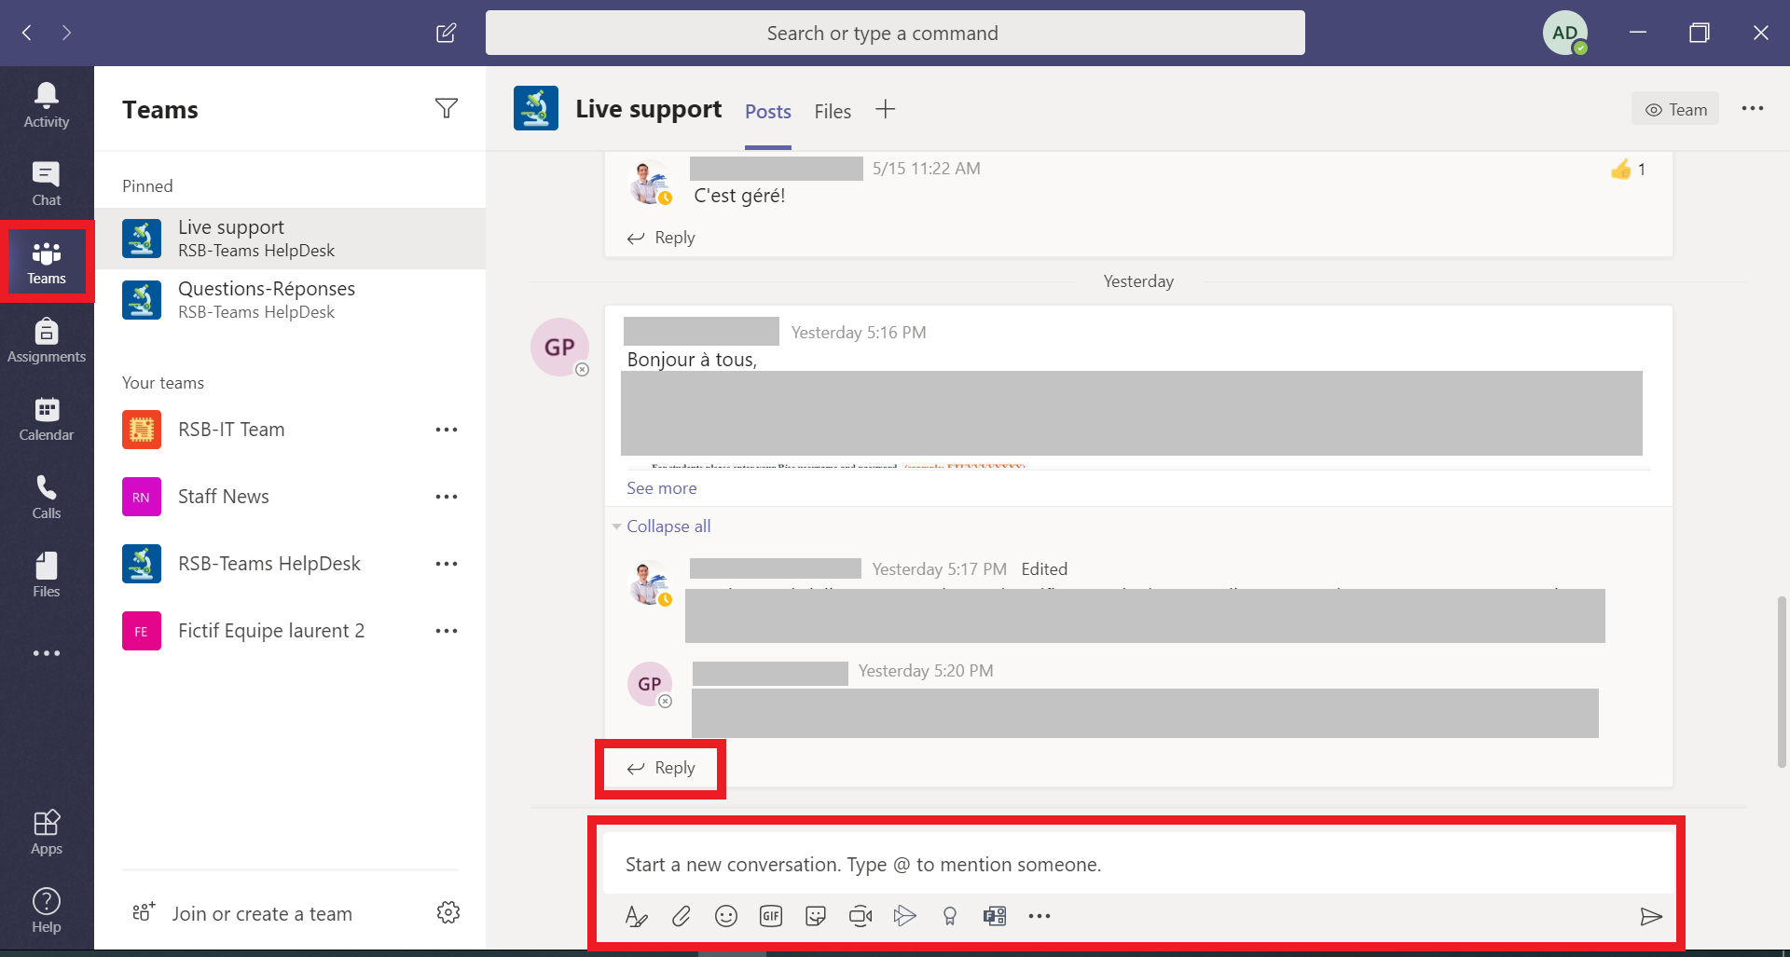Open more options for RSB-IT Team
The image size is (1790, 957).
(447, 430)
